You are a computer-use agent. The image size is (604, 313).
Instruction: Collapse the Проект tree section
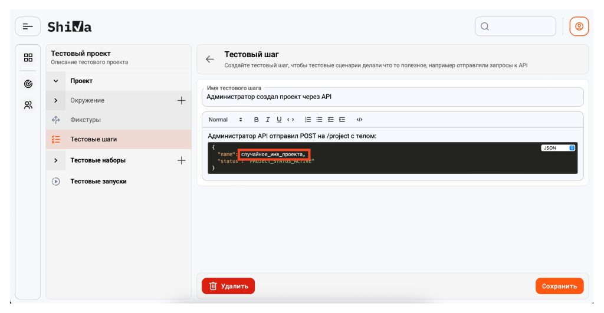pos(56,81)
